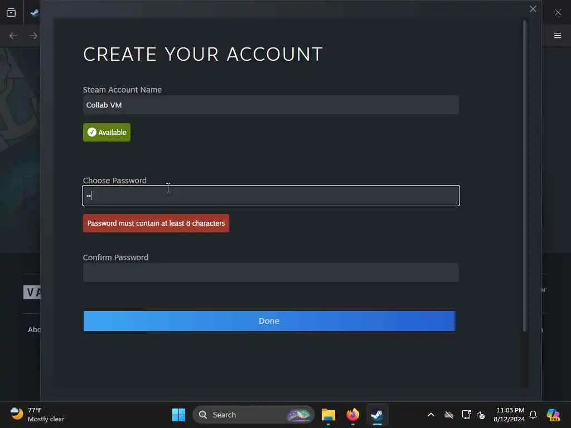The width and height of the screenshot is (571, 428).
Task: Open the Windows Start menu
Action: tap(178, 415)
